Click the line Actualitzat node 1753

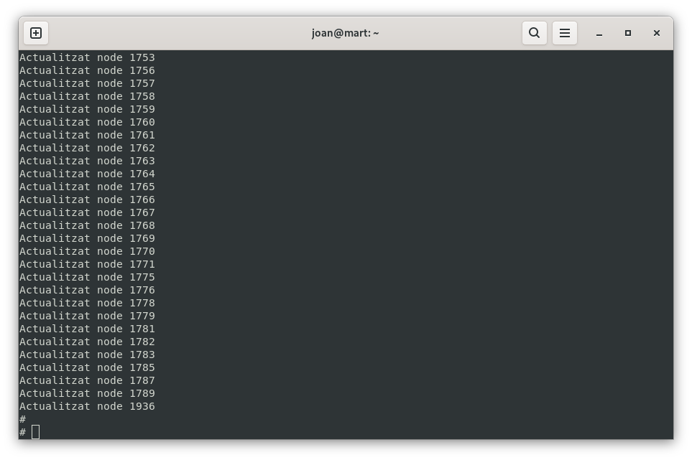coord(88,57)
